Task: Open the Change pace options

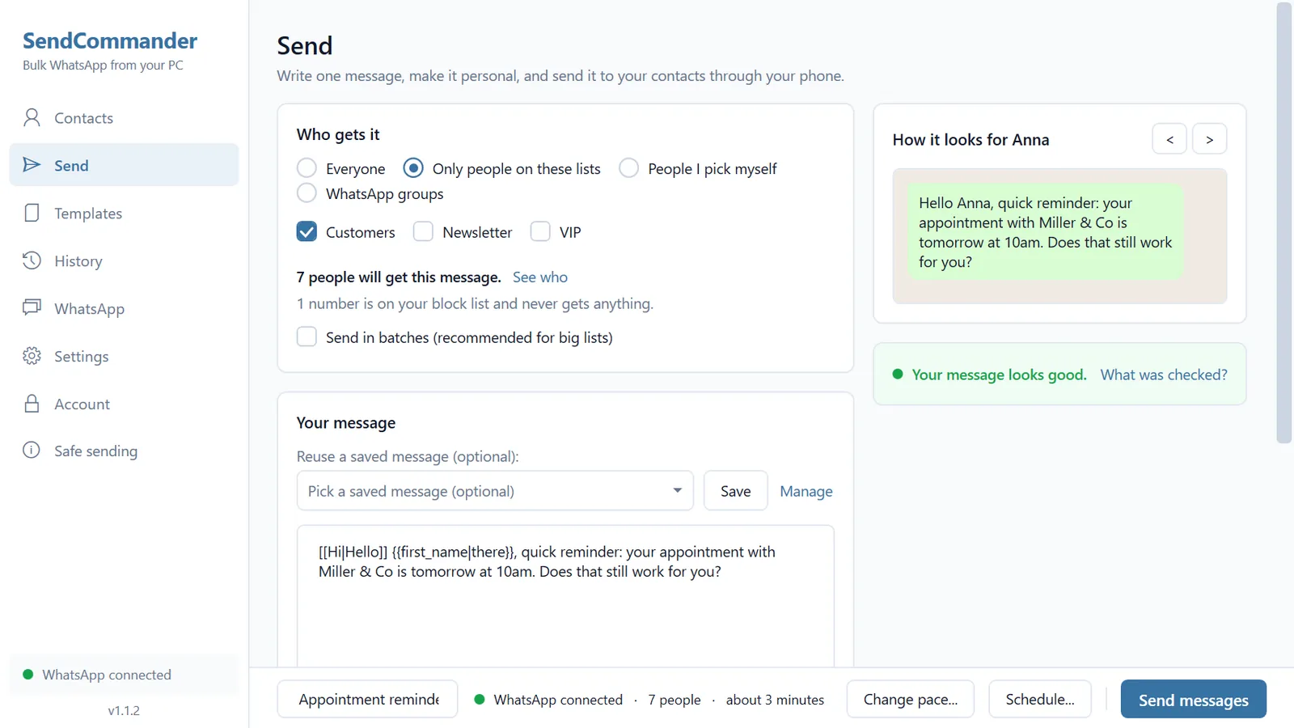Action: click(x=911, y=699)
